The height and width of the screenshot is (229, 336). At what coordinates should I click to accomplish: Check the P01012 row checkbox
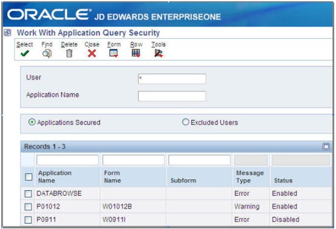[x=28, y=207]
